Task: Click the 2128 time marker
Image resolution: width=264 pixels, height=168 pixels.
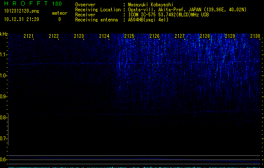Action: [x=205, y=36]
